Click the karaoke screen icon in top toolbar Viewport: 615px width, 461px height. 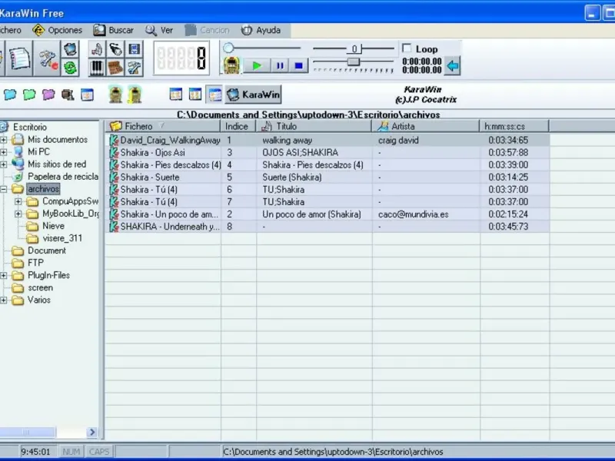[x=70, y=49]
